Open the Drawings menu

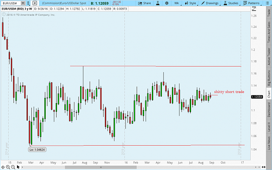(210, 3)
